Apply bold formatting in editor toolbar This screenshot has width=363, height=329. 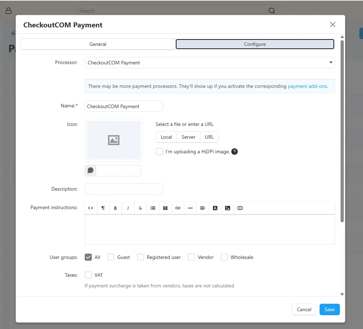(x=115, y=208)
